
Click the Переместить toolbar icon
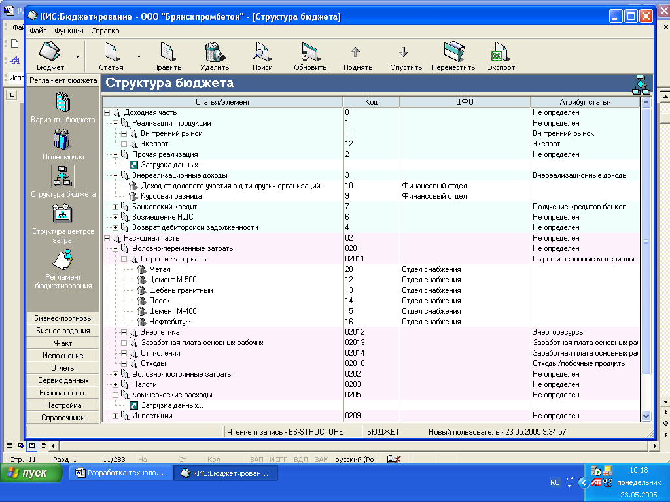coord(454,52)
